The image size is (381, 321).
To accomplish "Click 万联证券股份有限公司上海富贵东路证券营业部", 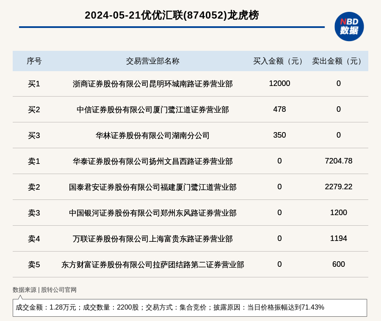I will click(x=152, y=239).
